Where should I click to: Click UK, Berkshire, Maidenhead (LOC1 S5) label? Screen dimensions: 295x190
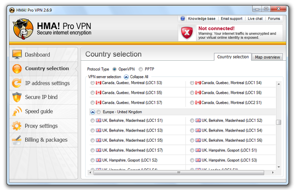[132, 140]
